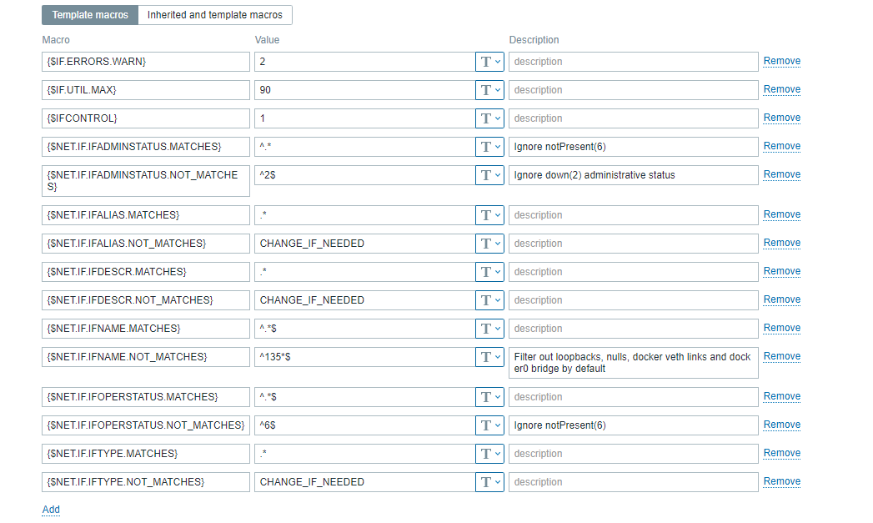This screenshot has height=523, width=873.
Task: Remove the {$NET.IF.IFTYPE.NOT_MATCHES} macro
Action: [781, 481]
